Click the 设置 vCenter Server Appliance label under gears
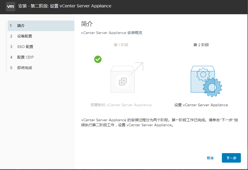 201,105
